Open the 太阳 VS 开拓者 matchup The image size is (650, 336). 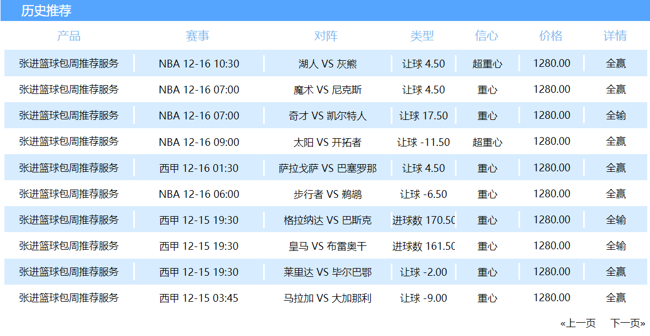tap(327, 142)
